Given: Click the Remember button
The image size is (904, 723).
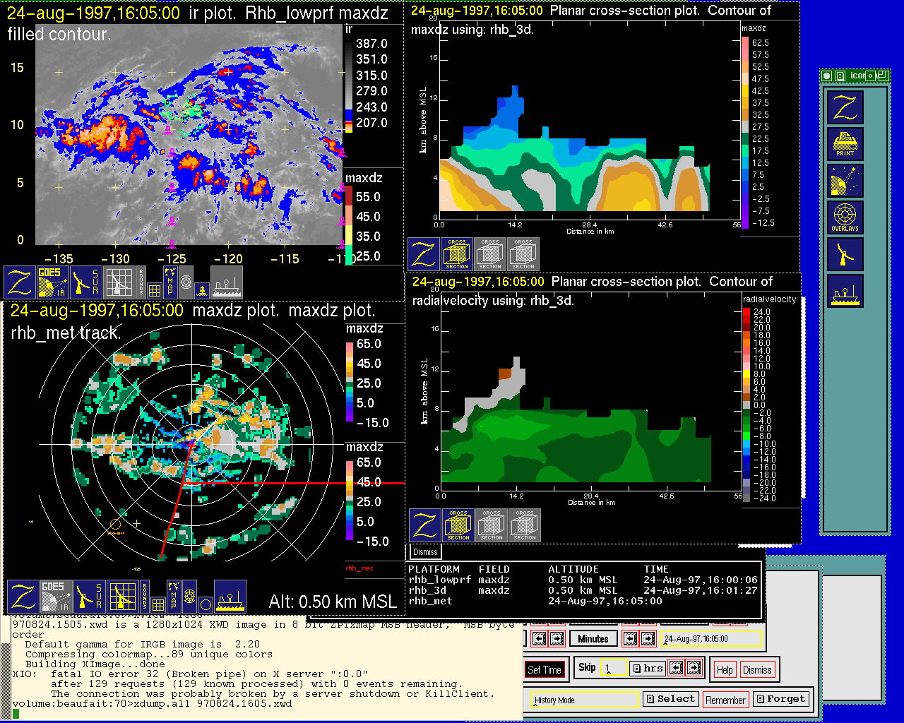Looking at the screenshot, I should (725, 700).
